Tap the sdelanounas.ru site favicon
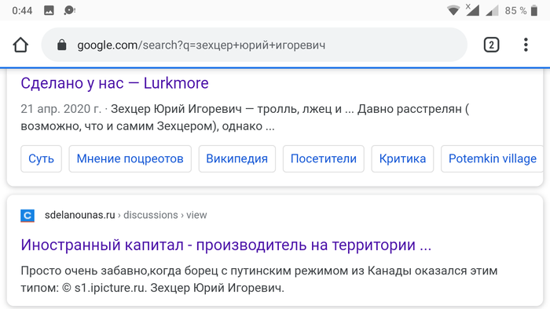The height and width of the screenshot is (309, 550). pyautogui.click(x=27, y=215)
